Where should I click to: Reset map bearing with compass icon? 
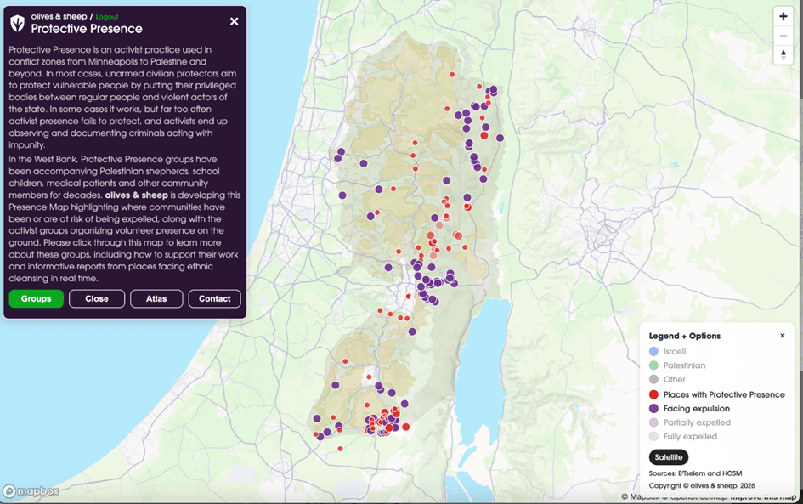click(783, 55)
